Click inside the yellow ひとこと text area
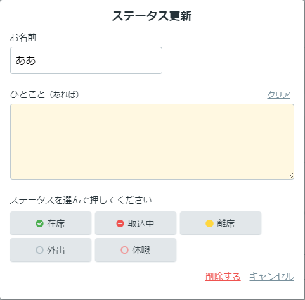The width and height of the screenshot is (305, 300). pyautogui.click(x=152, y=142)
